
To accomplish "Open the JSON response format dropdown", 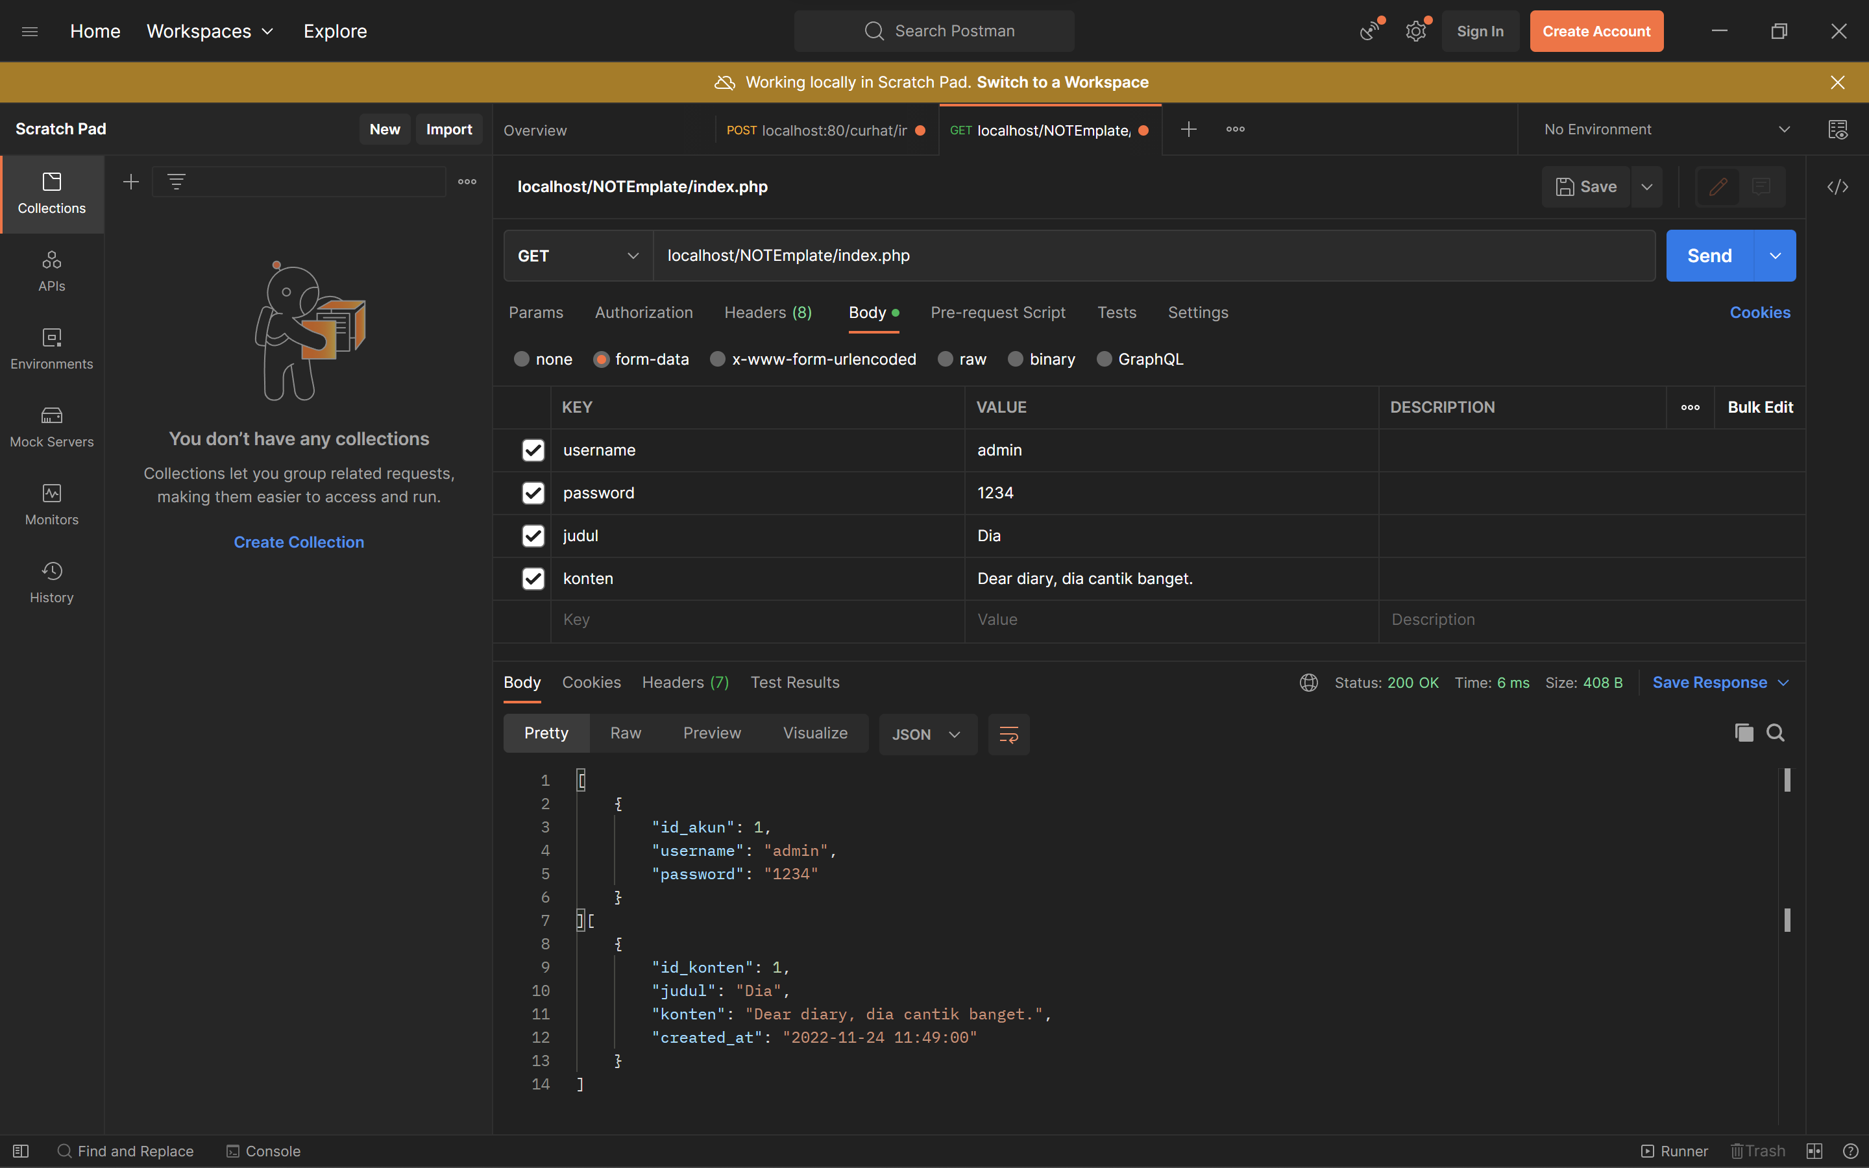I will [927, 734].
